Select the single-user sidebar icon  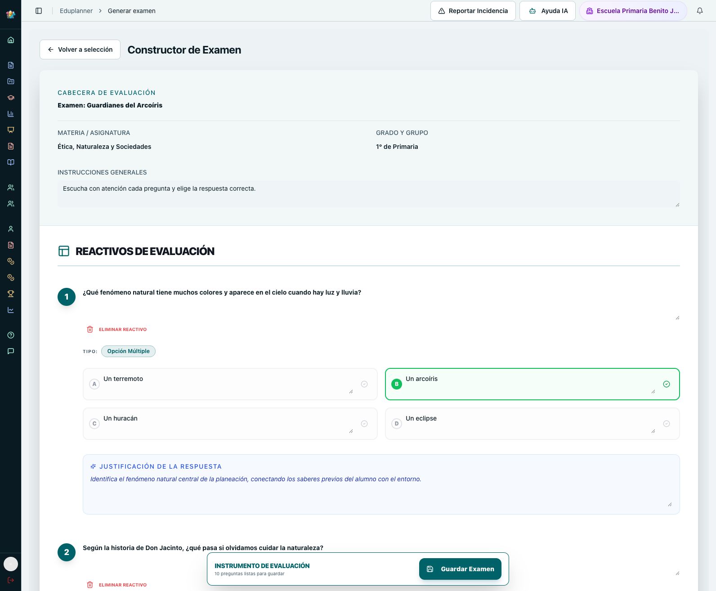(x=11, y=229)
